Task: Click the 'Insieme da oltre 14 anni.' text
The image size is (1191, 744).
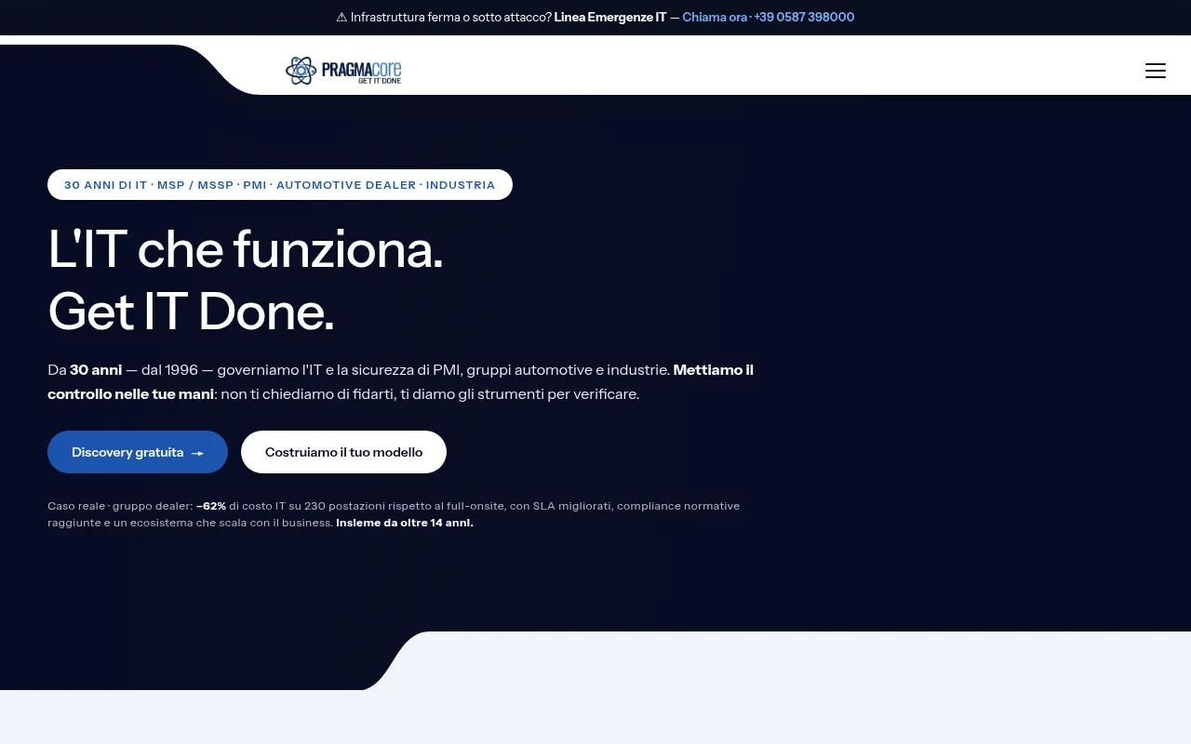Action: pyautogui.click(x=405, y=523)
